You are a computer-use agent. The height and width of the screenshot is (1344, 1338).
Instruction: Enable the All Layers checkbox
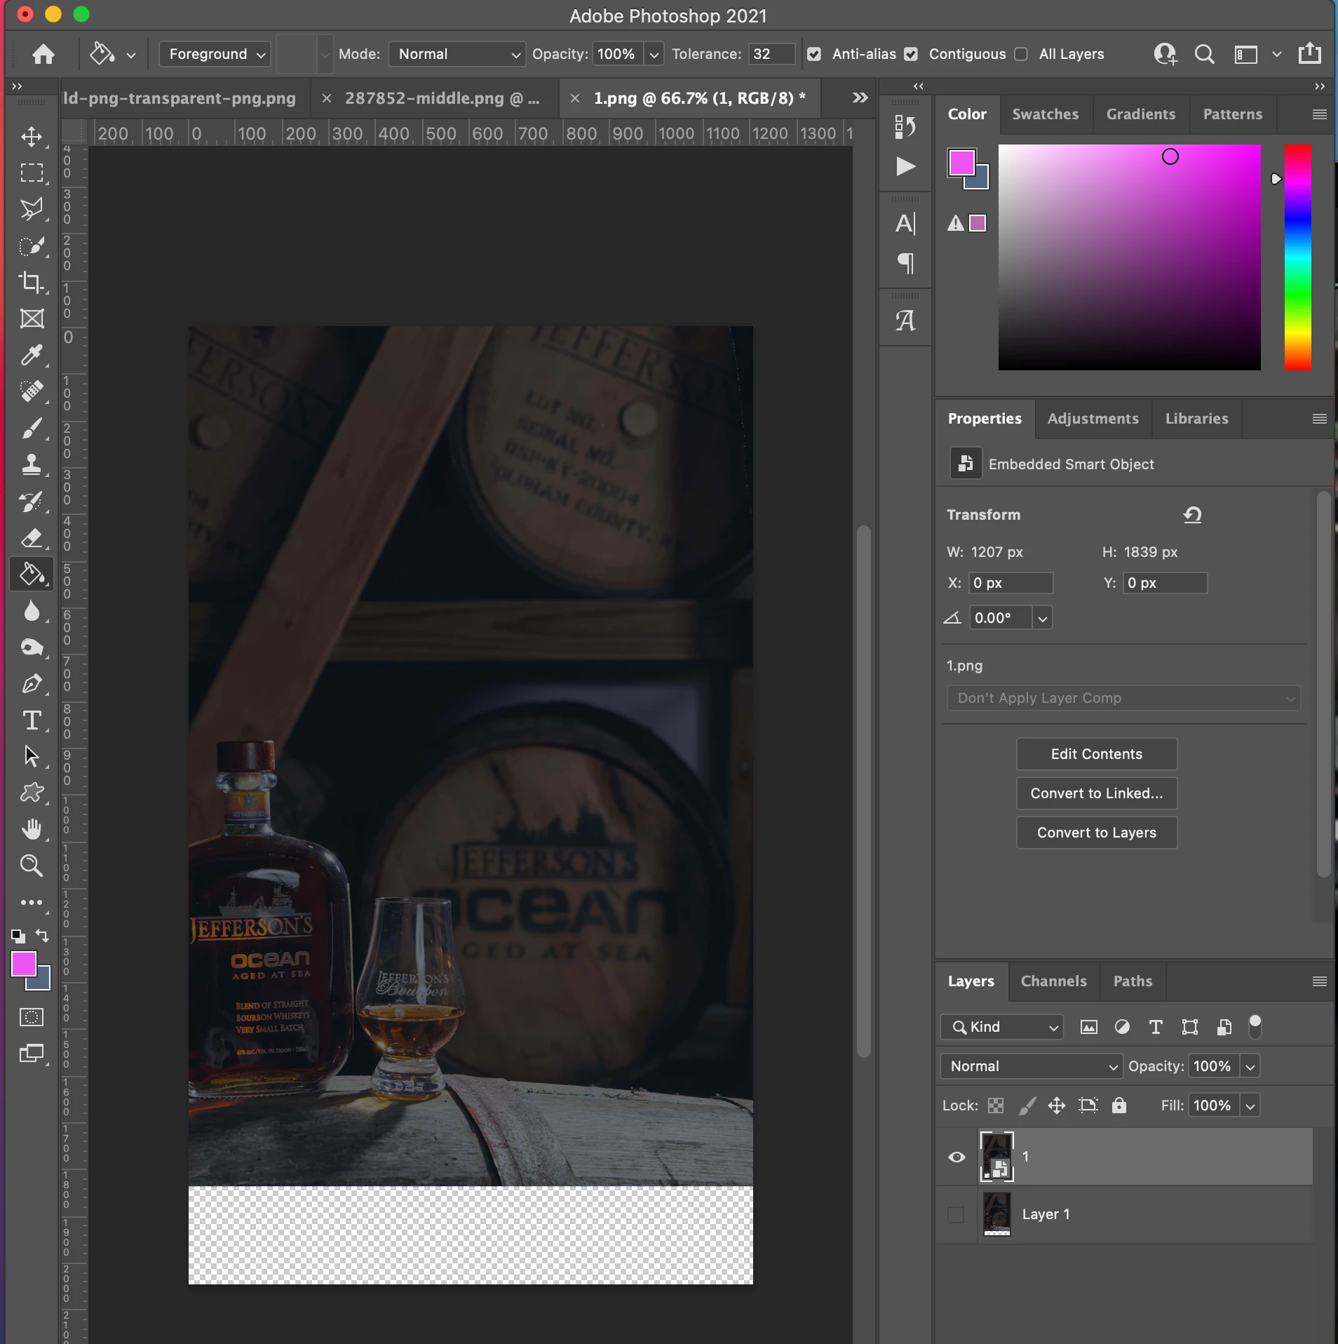coord(1021,54)
